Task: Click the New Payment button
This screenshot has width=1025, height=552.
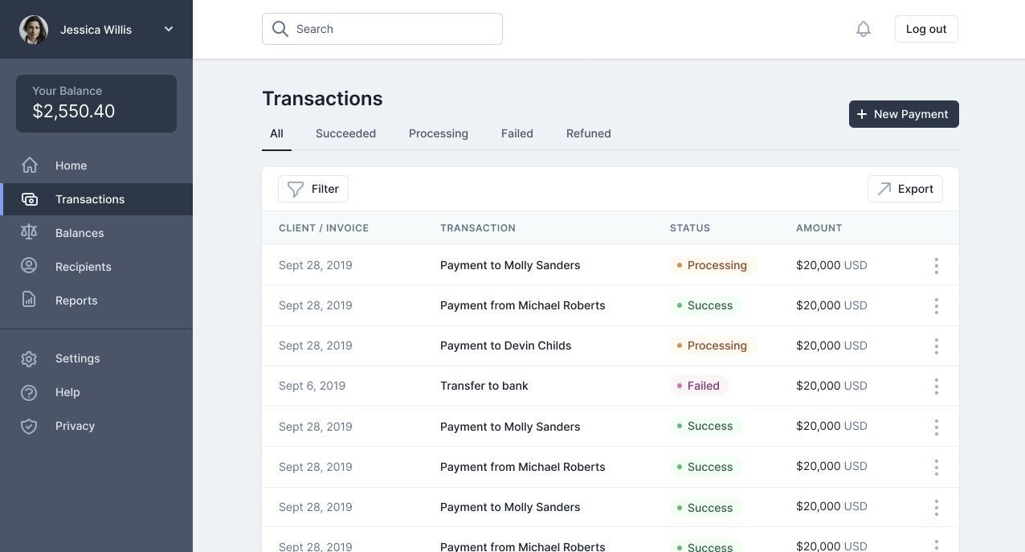Action: pos(904,114)
